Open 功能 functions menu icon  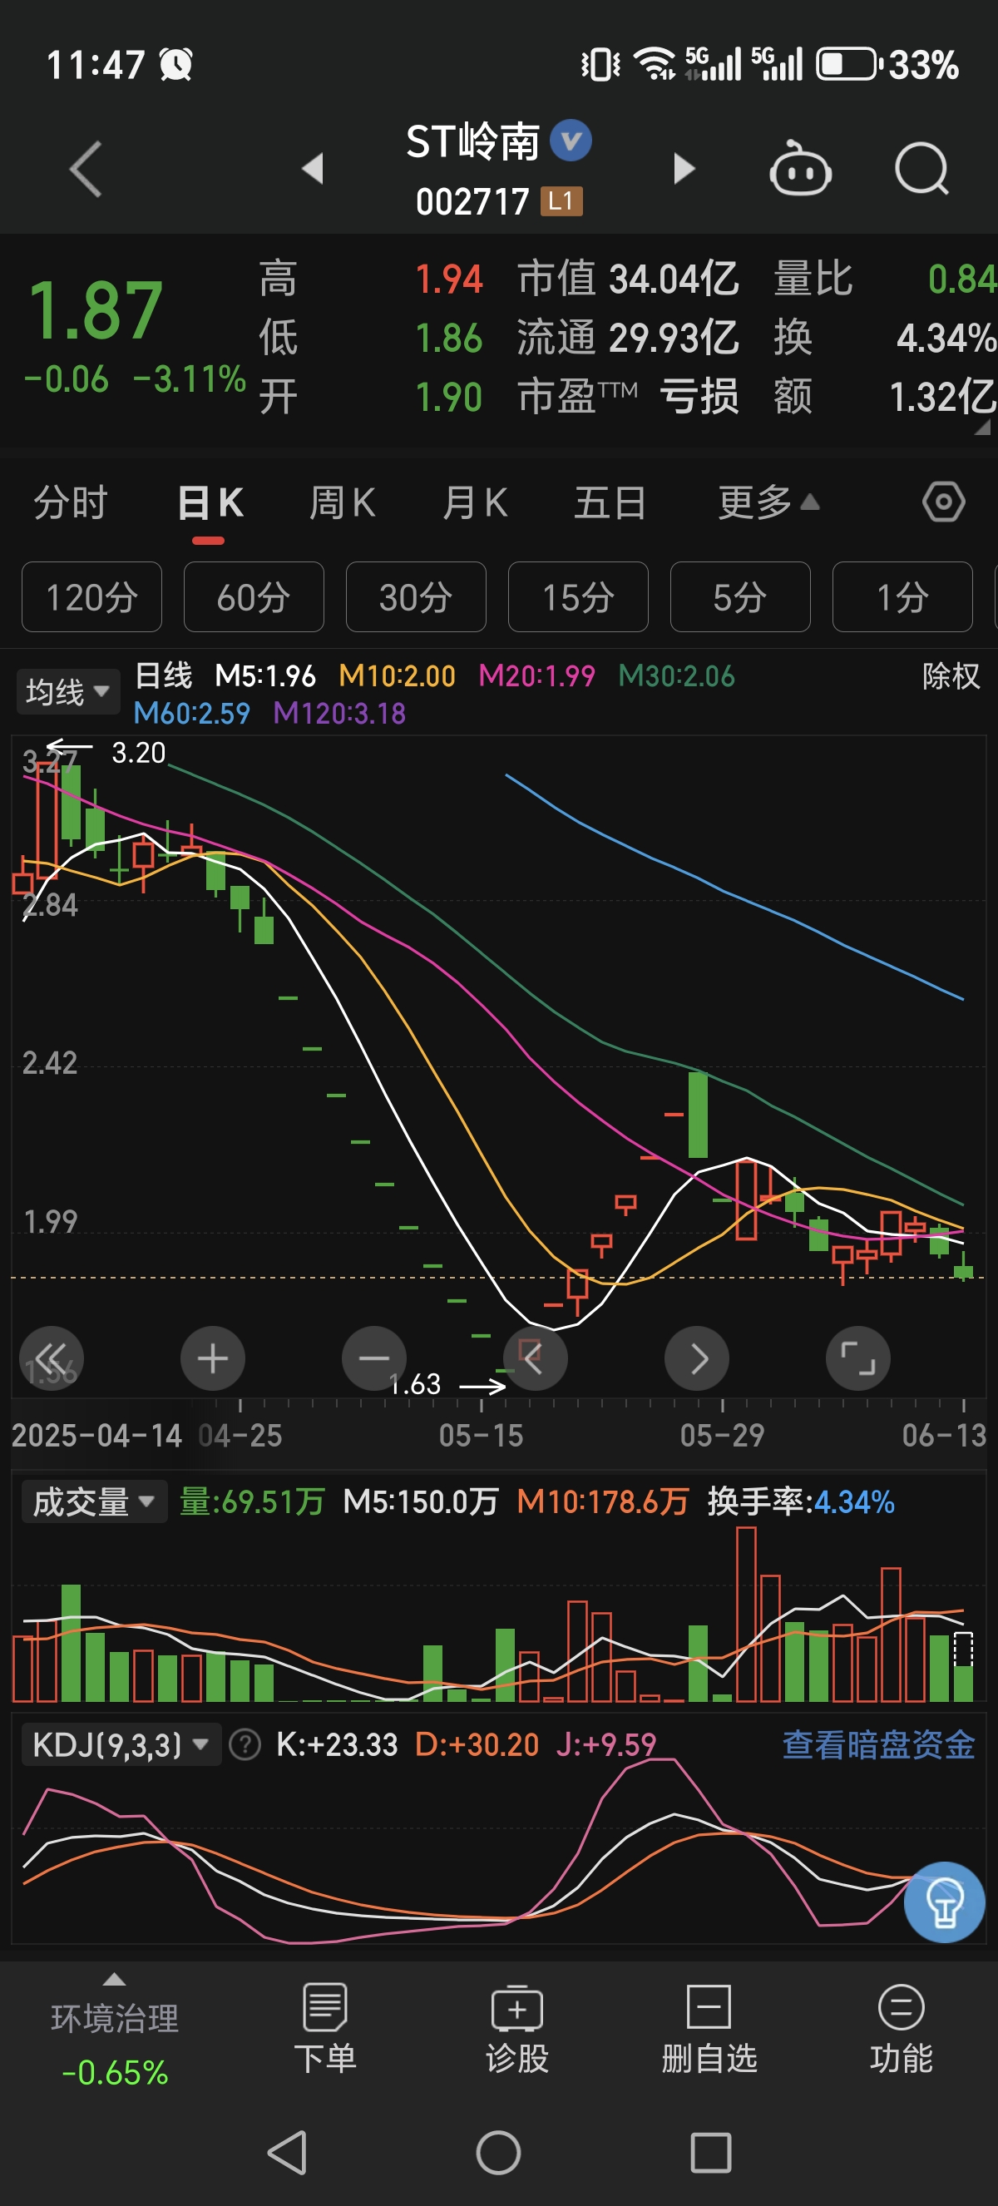(x=901, y=2028)
